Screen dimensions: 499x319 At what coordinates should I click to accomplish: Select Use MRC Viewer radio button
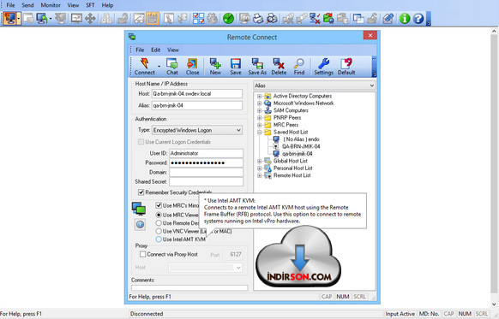[159, 215]
